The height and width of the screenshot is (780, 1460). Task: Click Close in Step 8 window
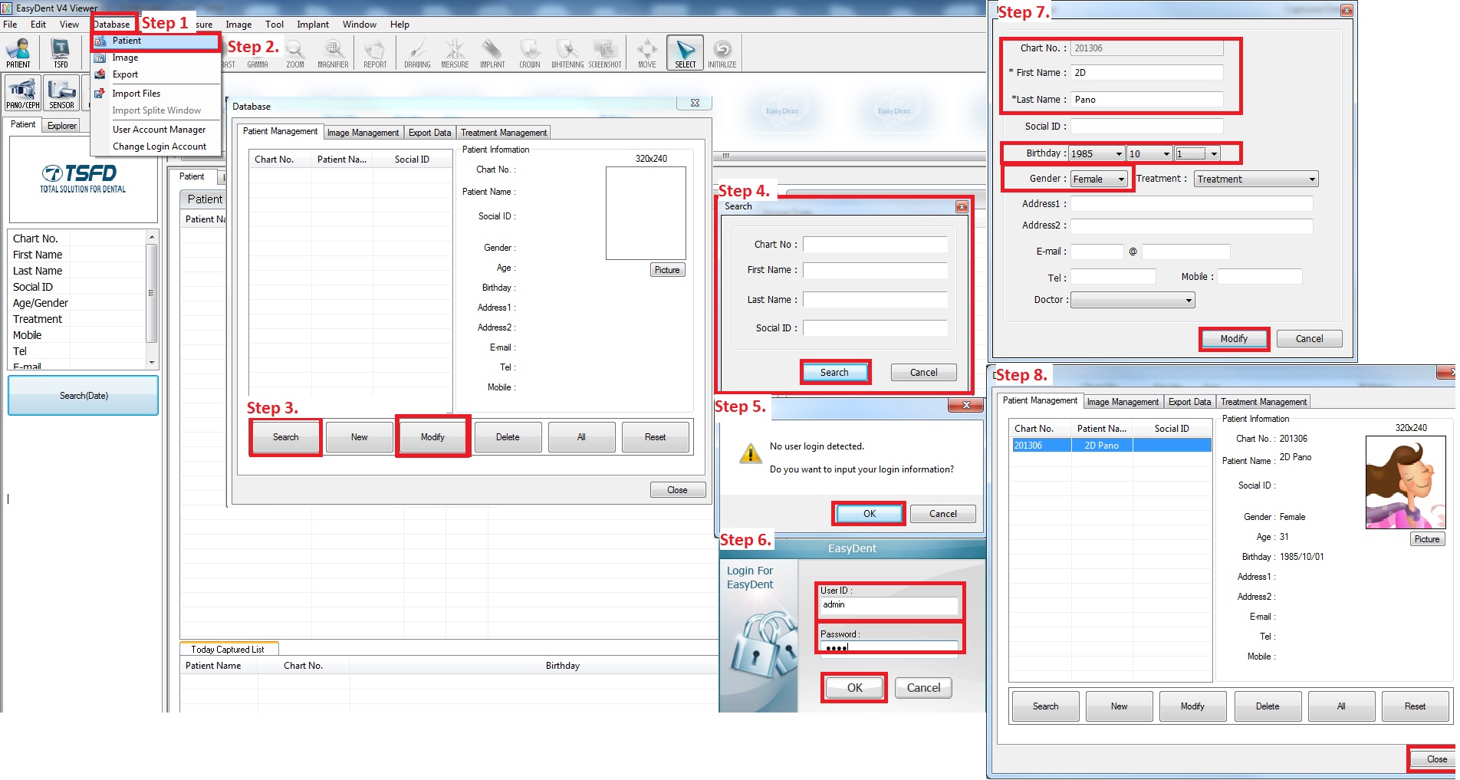1435,759
